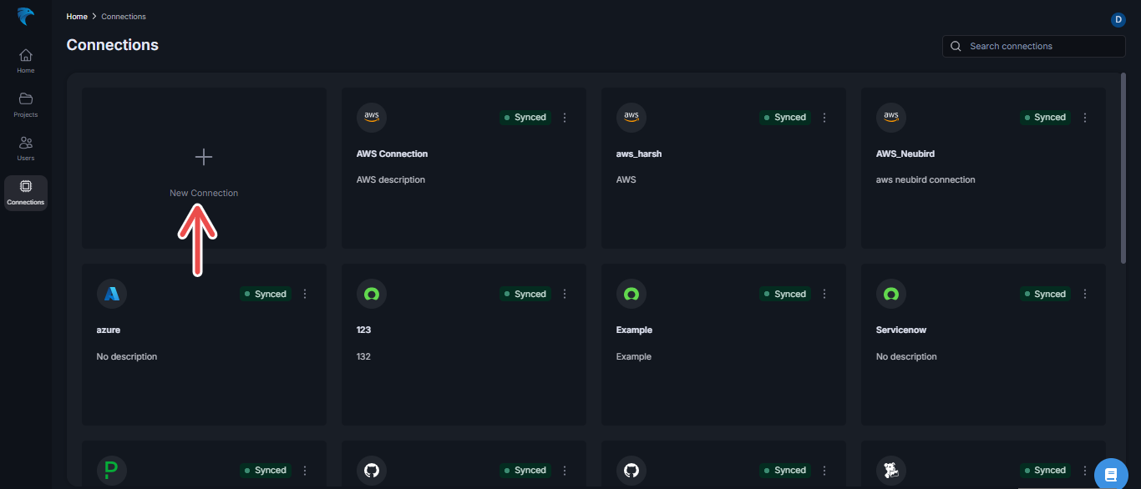This screenshot has height=489, width=1141.
Task: Click the Synced badge on AWS_Neubird
Action: [x=1045, y=117]
